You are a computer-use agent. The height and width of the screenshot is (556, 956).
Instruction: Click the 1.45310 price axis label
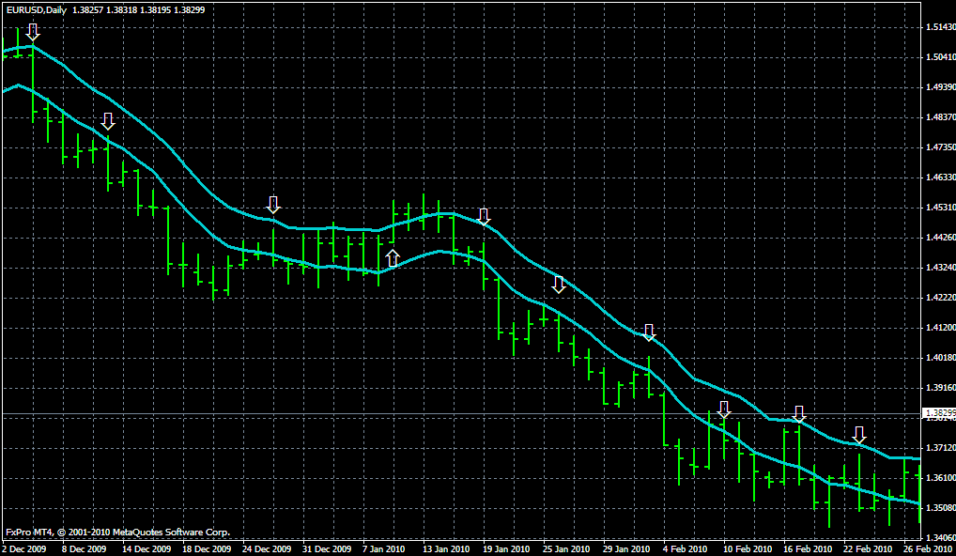(x=940, y=208)
